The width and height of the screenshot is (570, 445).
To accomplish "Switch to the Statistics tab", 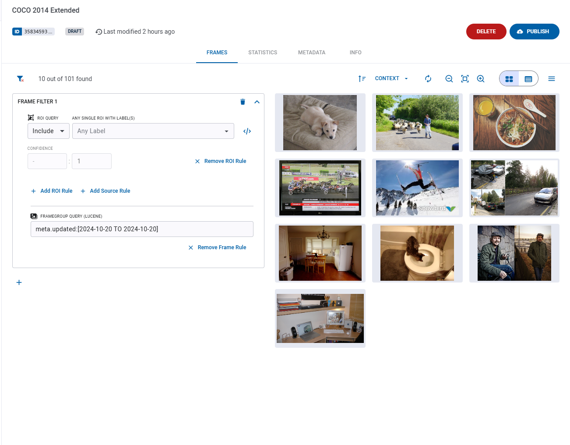I will click(263, 53).
